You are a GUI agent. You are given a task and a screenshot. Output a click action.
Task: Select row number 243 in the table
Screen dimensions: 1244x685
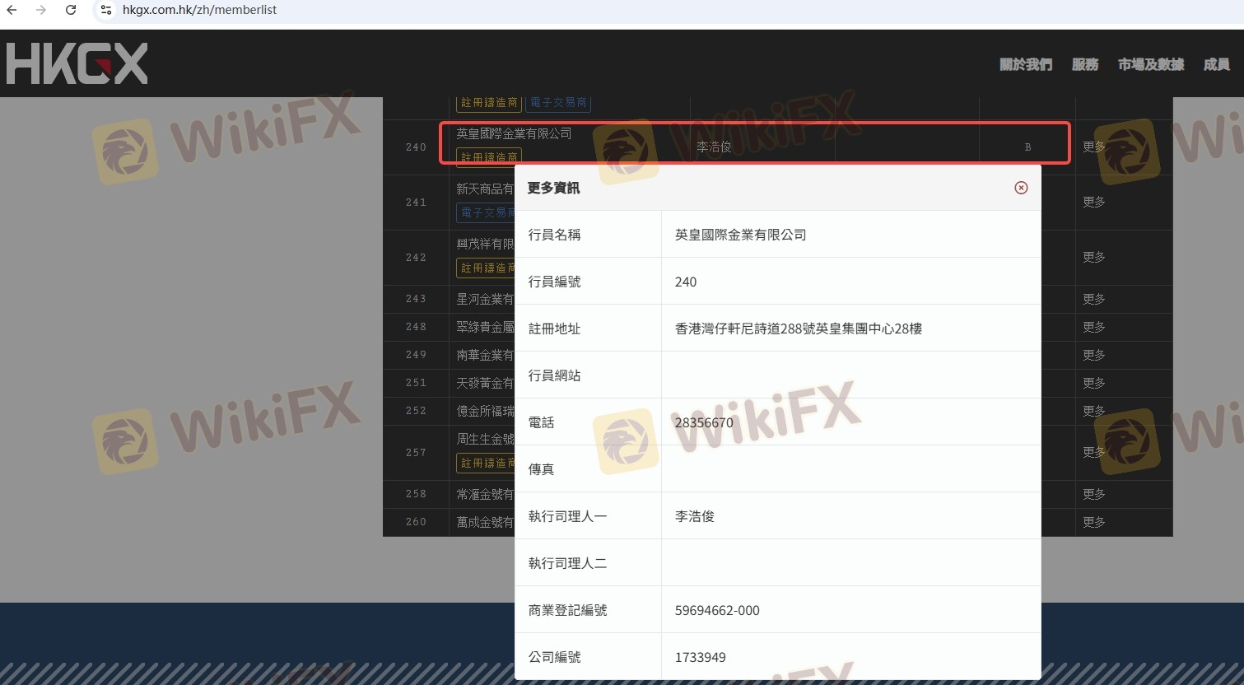click(416, 299)
